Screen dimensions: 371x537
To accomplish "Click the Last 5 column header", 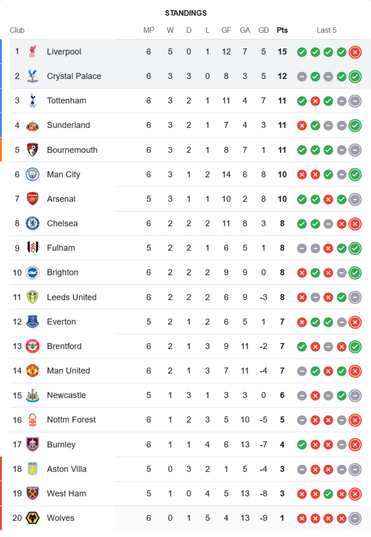I will [x=326, y=30].
